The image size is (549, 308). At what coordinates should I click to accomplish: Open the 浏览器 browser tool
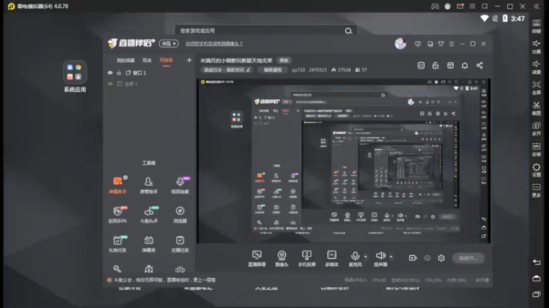(x=180, y=214)
